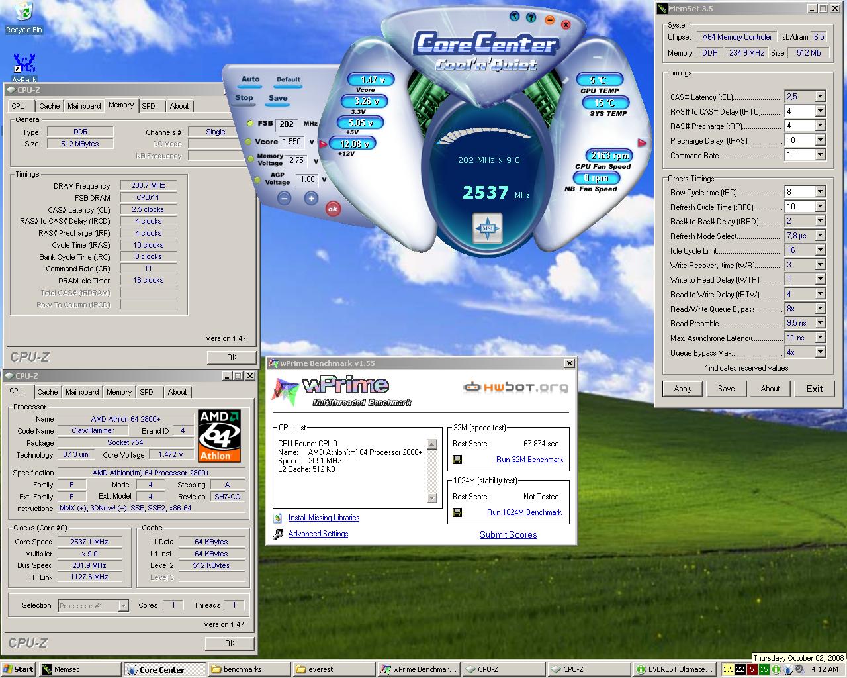Image resolution: width=847 pixels, height=678 pixels.
Task: Open Processor Selection dropdown in CPU-Z
Action: click(123, 605)
